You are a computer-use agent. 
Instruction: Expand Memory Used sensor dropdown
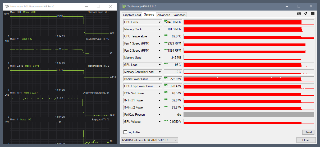tap(159, 58)
